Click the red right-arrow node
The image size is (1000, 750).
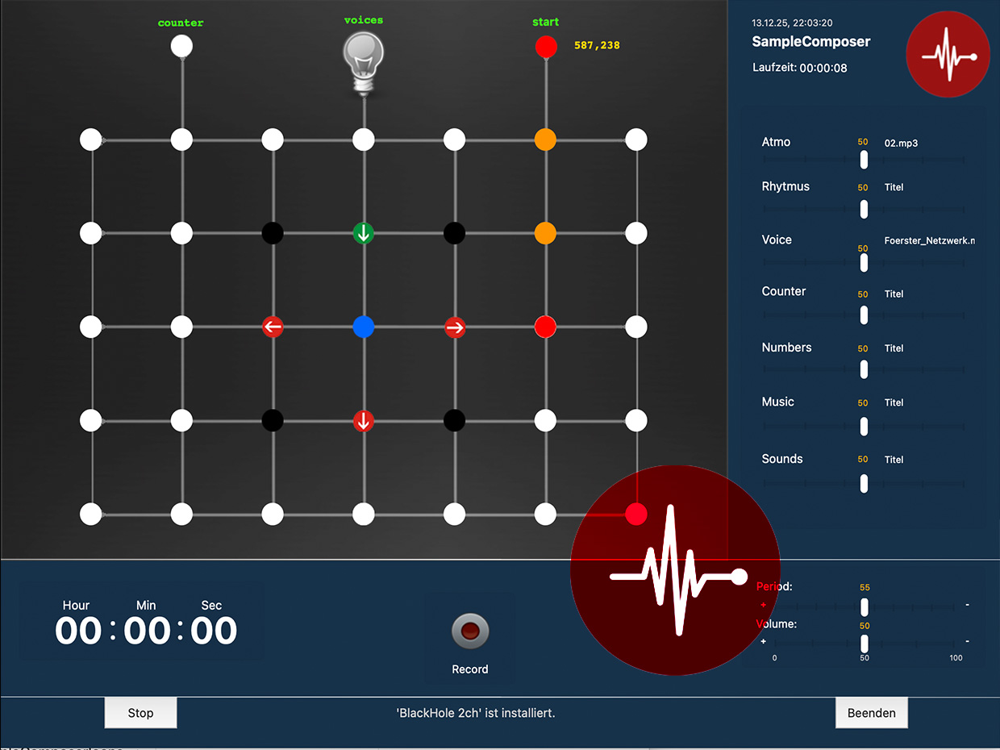coord(455,327)
